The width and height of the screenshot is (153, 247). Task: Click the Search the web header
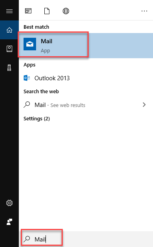pos(41,91)
